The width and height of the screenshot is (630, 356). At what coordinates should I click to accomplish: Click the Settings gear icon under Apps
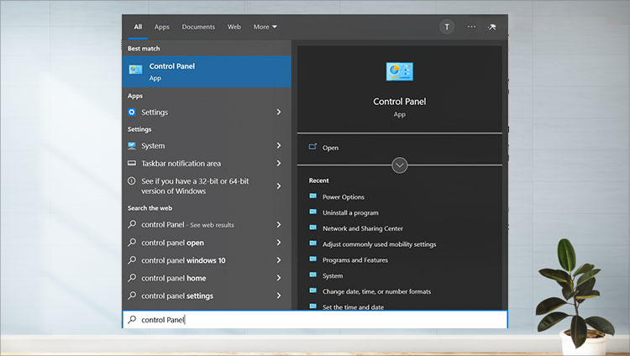[x=132, y=113]
